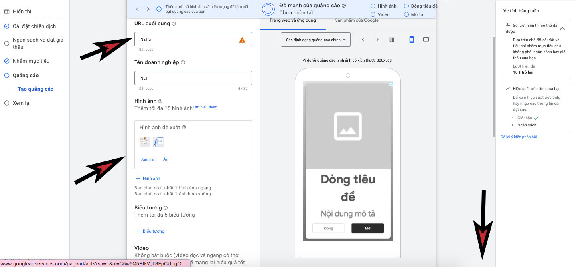Screen dimensions: 576x267
Task: Collapse the Số lượt hiển thị panel
Action: point(562,28)
